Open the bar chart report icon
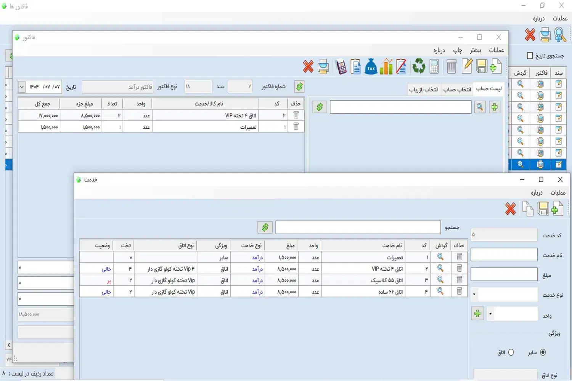 click(386, 67)
